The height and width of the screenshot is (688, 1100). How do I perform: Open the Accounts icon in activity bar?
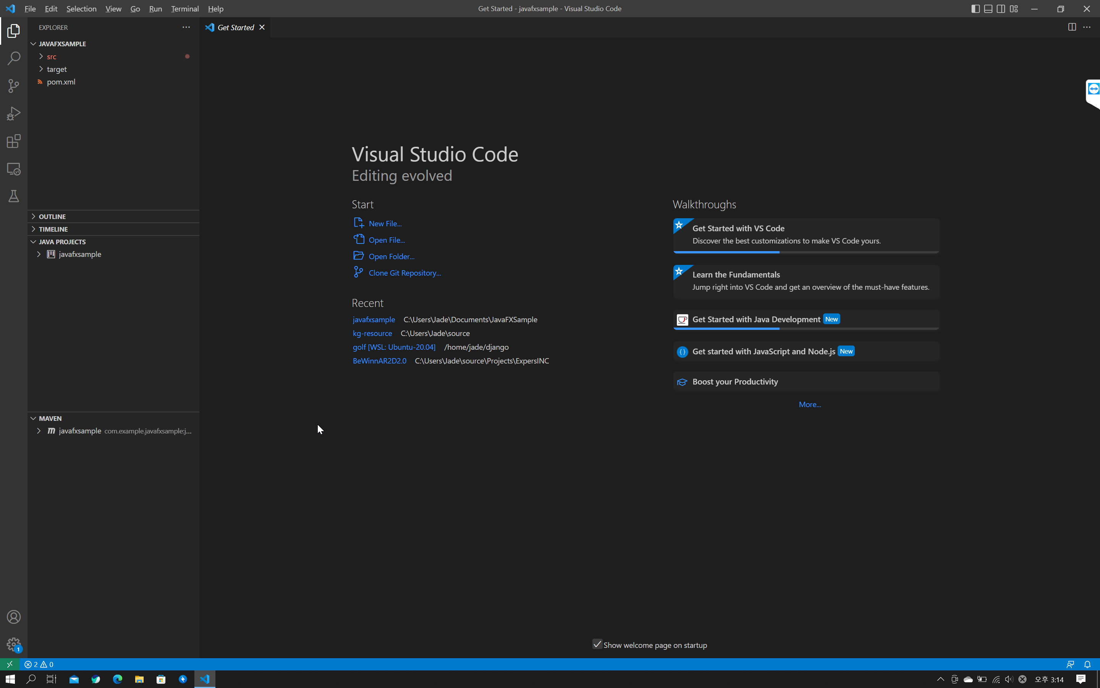point(14,617)
